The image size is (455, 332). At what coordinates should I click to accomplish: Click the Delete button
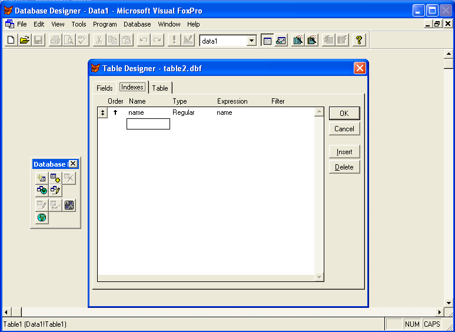344,167
